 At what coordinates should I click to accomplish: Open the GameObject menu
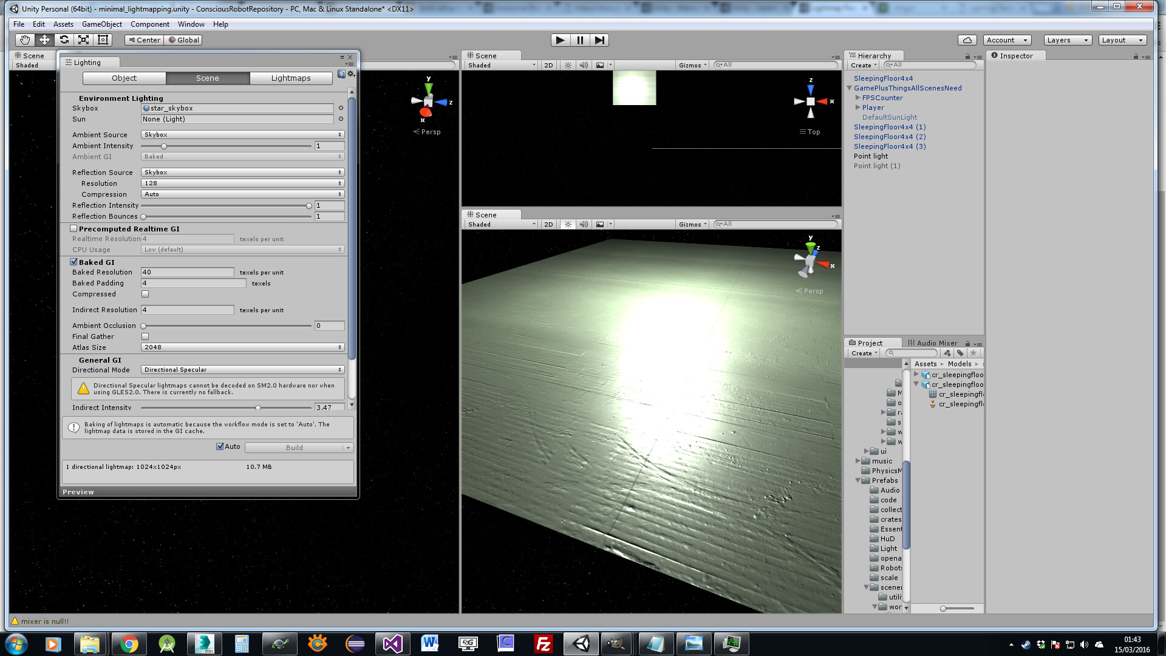click(x=101, y=24)
